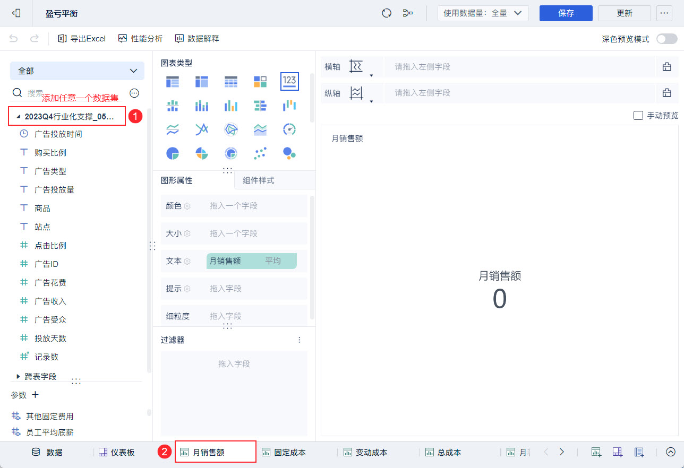The image size is (684, 468).
Task: Expand the 跨表字段 node
Action: pos(19,376)
